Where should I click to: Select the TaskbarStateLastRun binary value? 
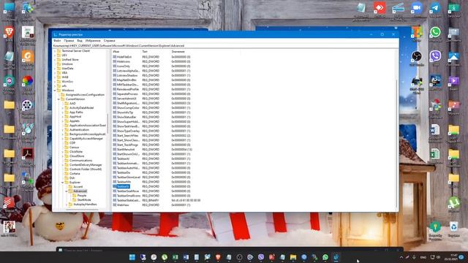(x=129, y=200)
